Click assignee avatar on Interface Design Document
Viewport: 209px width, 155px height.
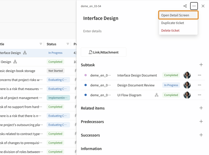[187, 75]
